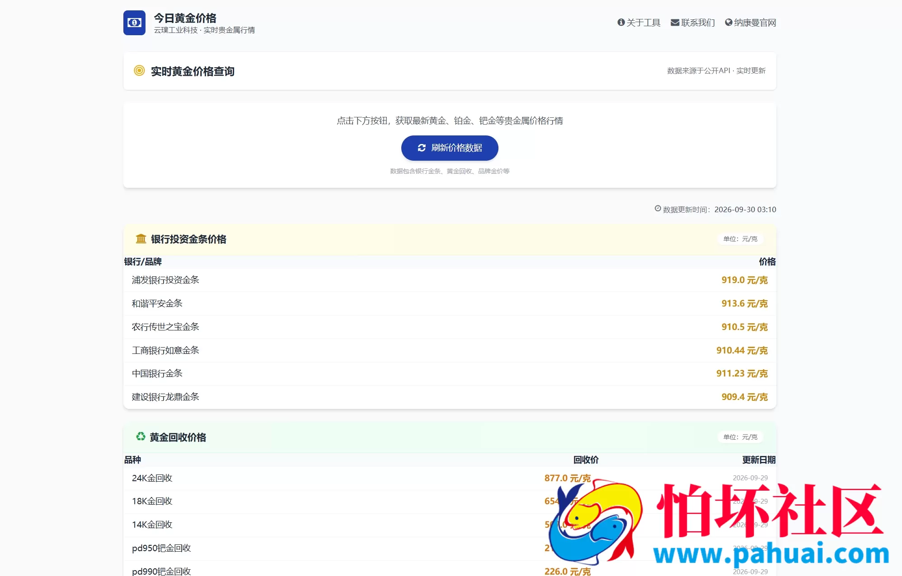Click the 品种 column header

point(132,460)
